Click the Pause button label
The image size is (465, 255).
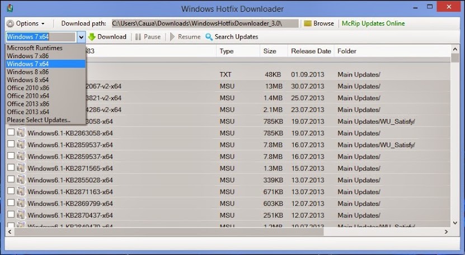point(152,37)
